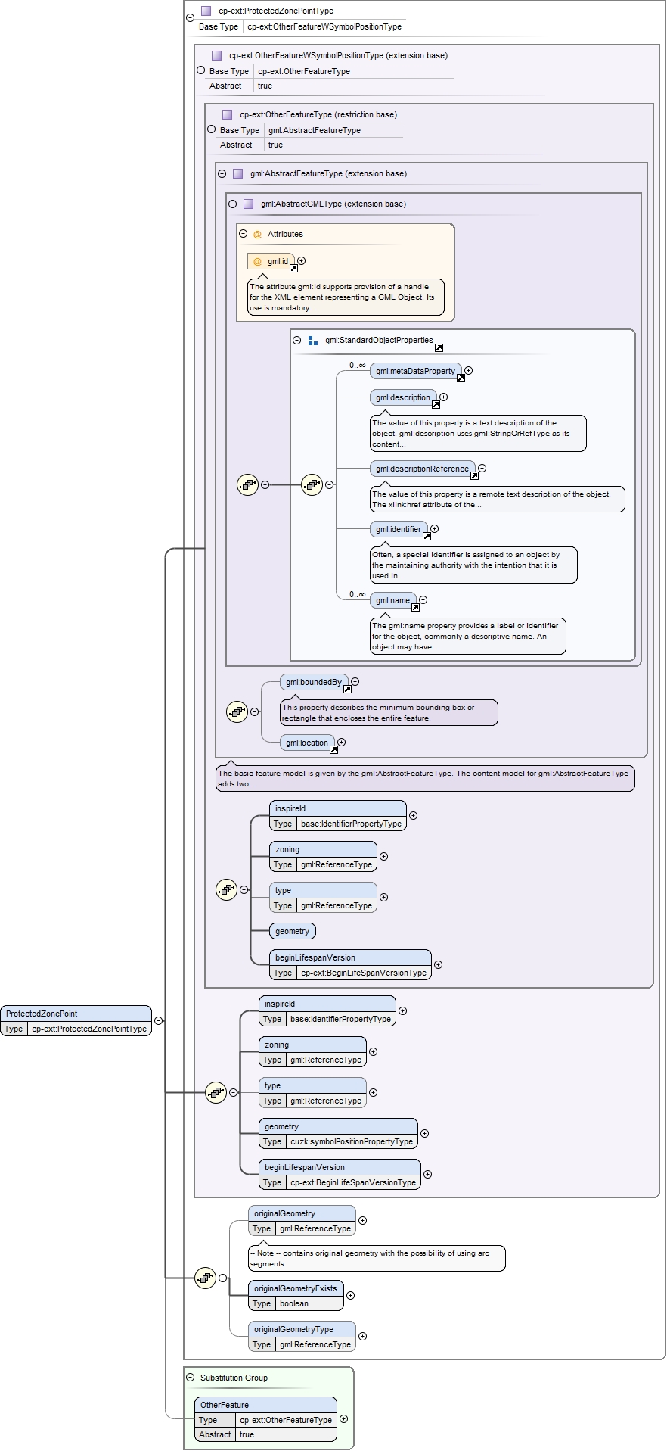Select the gml:descriptionReference element
Screen dimensions: 667x1451
coord(422,469)
